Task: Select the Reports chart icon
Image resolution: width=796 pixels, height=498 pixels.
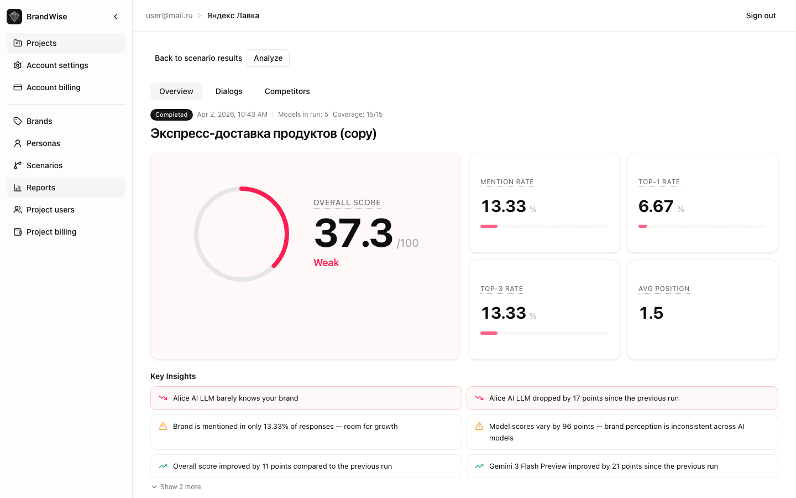Action: click(x=17, y=187)
